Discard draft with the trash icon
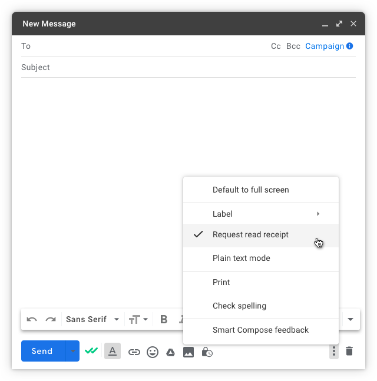 tap(349, 351)
